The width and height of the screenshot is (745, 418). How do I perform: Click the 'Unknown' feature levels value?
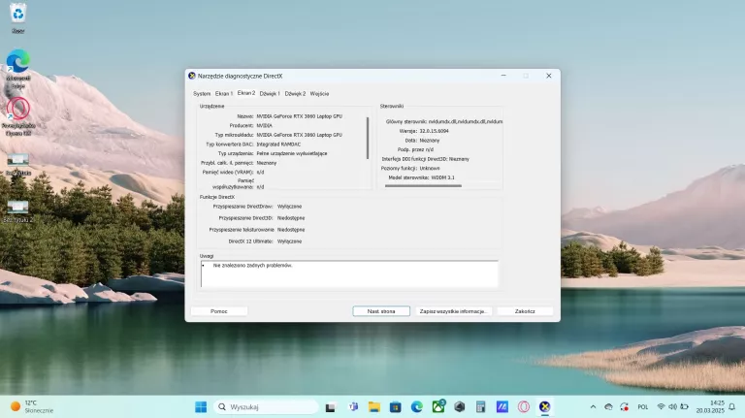point(430,169)
